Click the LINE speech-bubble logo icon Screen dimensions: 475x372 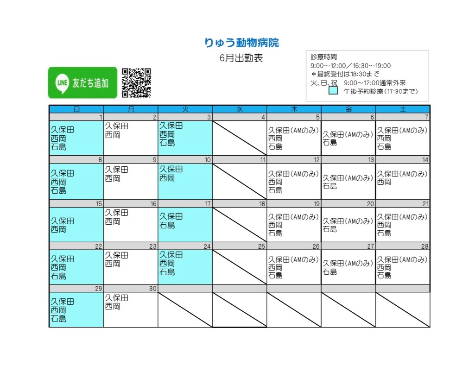point(62,83)
